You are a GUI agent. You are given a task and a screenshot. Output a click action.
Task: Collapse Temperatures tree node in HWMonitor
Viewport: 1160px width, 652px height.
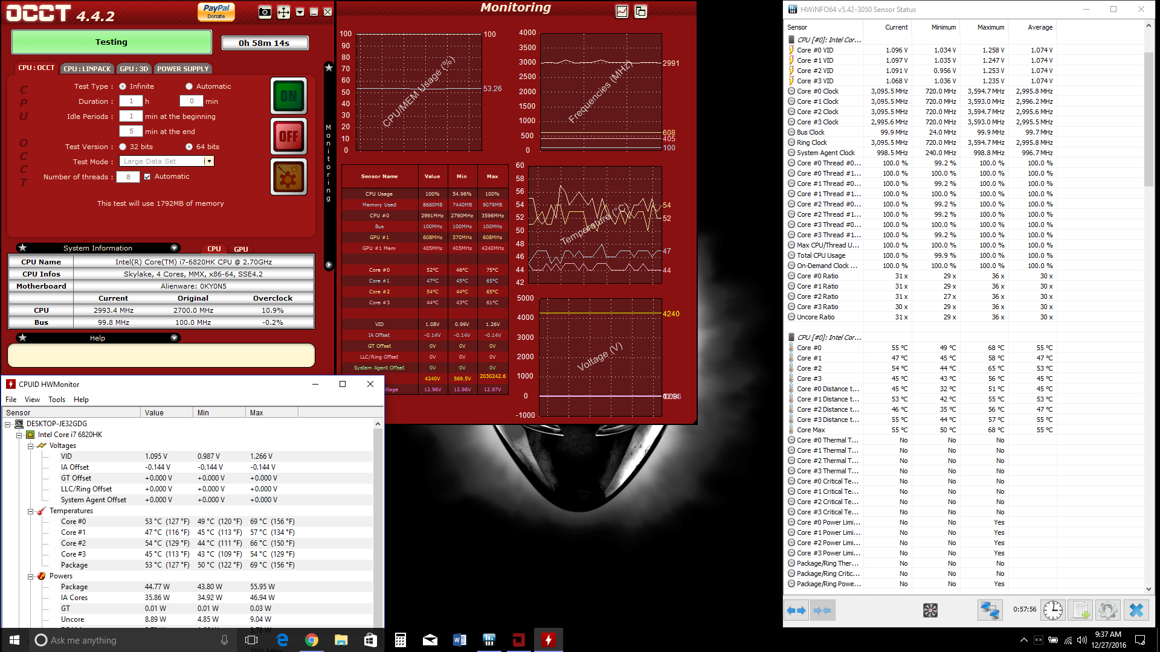(30, 511)
